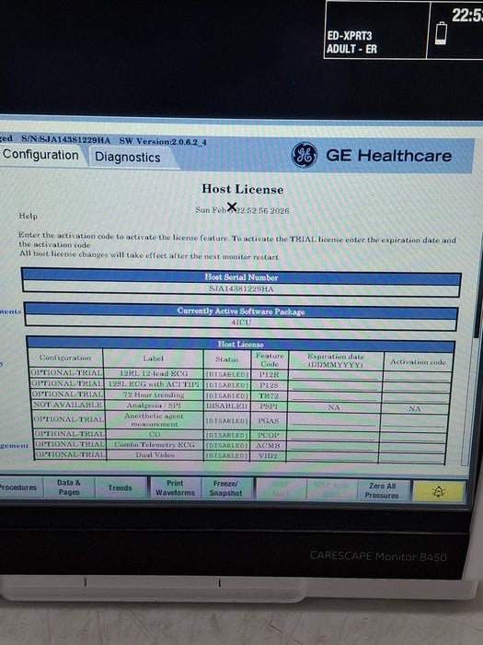The height and width of the screenshot is (645, 483).
Task: Select Freeze/Snapshot button
Action: [225, 488]
